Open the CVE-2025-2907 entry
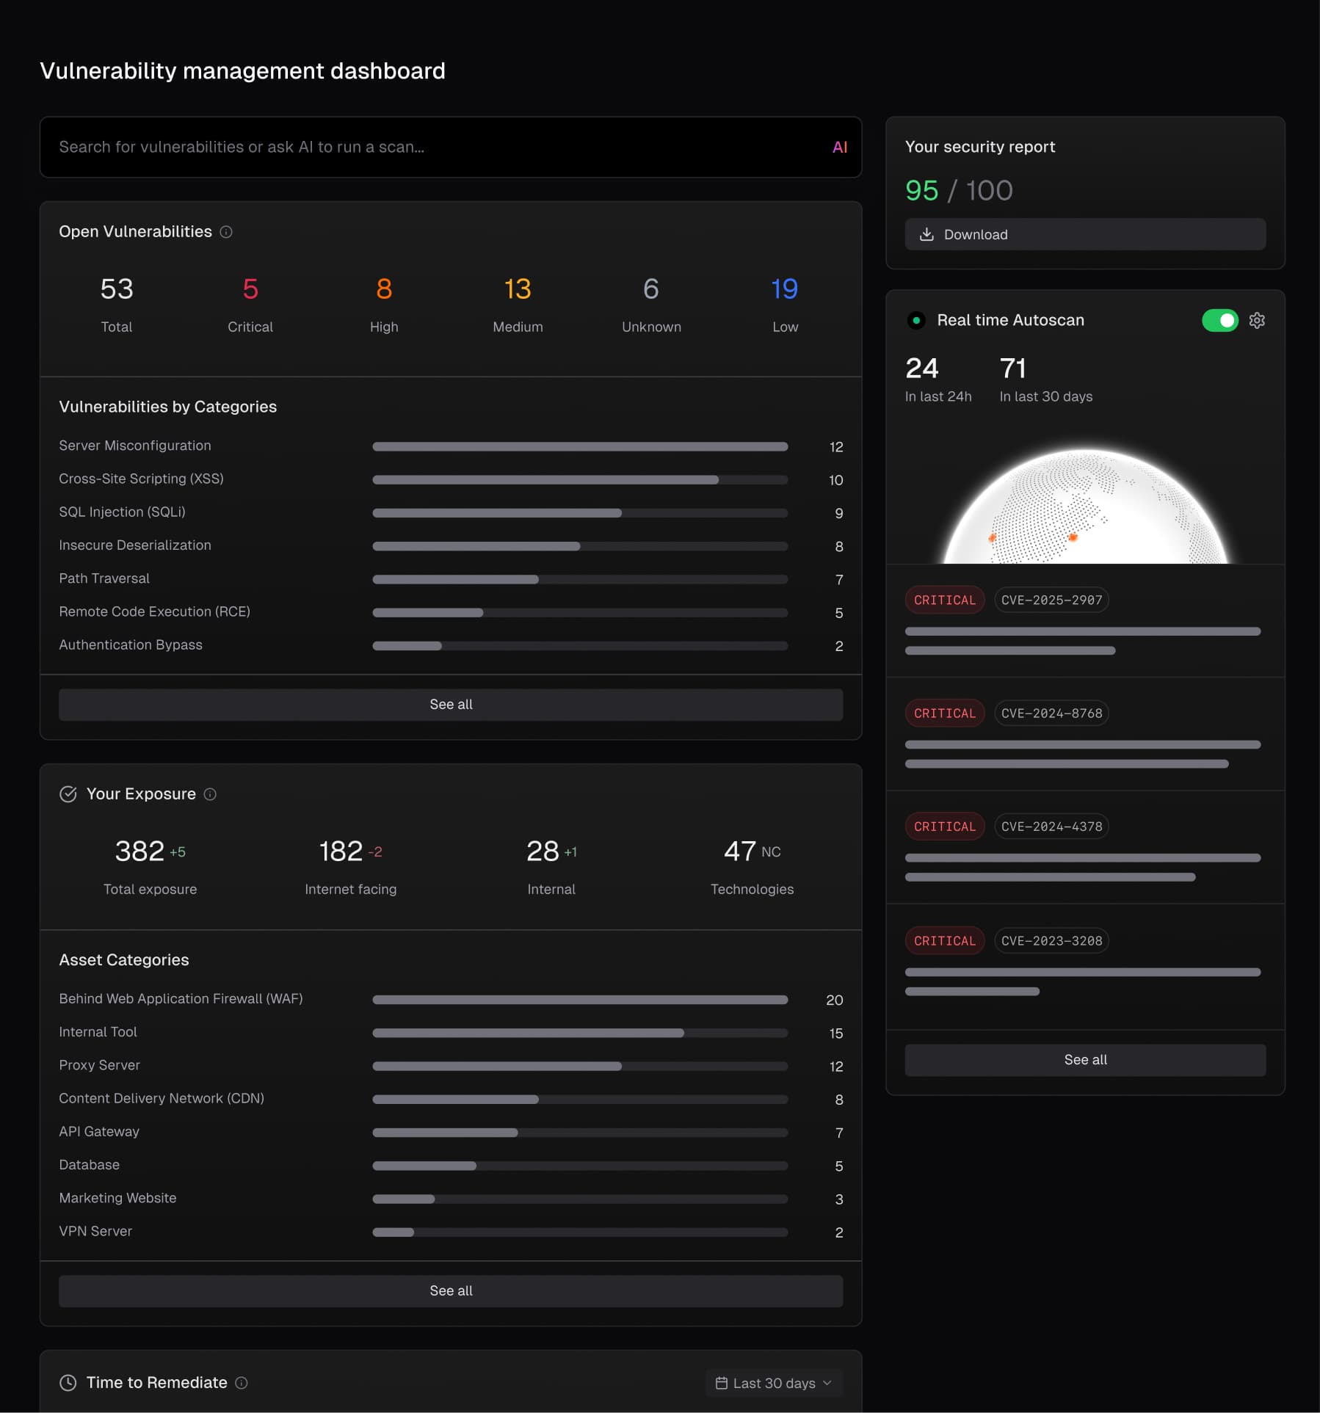The image size is (1320, 1413). (x=1051, y=600)
